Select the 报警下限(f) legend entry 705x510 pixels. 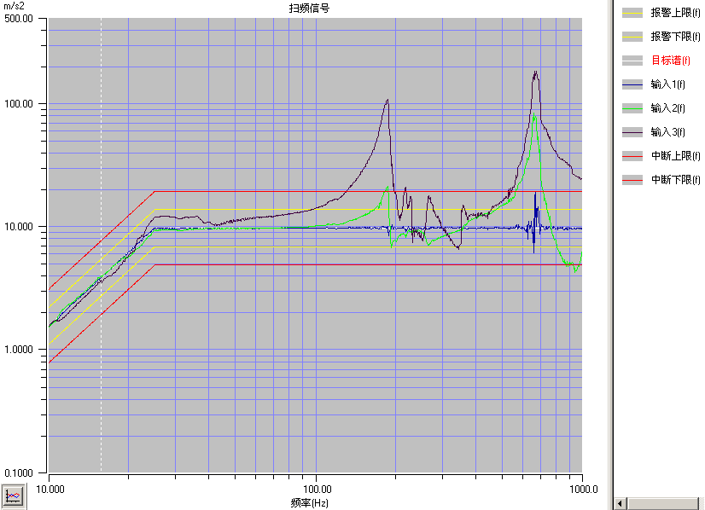point(675,37)
